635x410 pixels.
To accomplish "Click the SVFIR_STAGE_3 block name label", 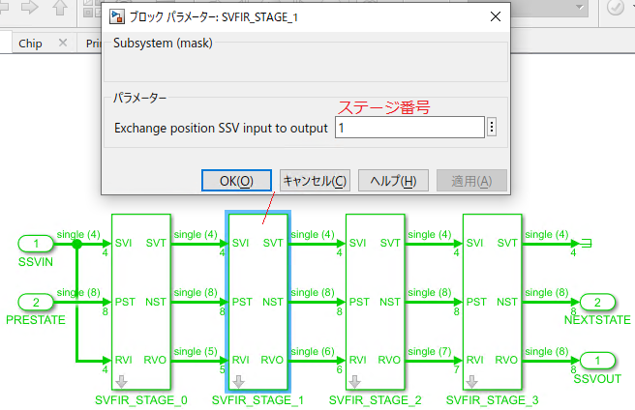I will coord(492,400).
